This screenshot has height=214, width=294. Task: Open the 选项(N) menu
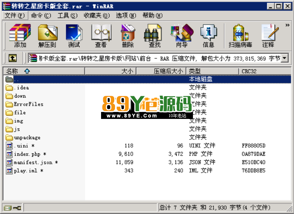(126, 15)
